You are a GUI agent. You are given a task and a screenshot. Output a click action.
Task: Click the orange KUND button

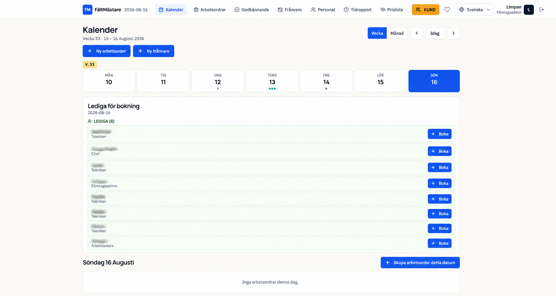[426, 10]
